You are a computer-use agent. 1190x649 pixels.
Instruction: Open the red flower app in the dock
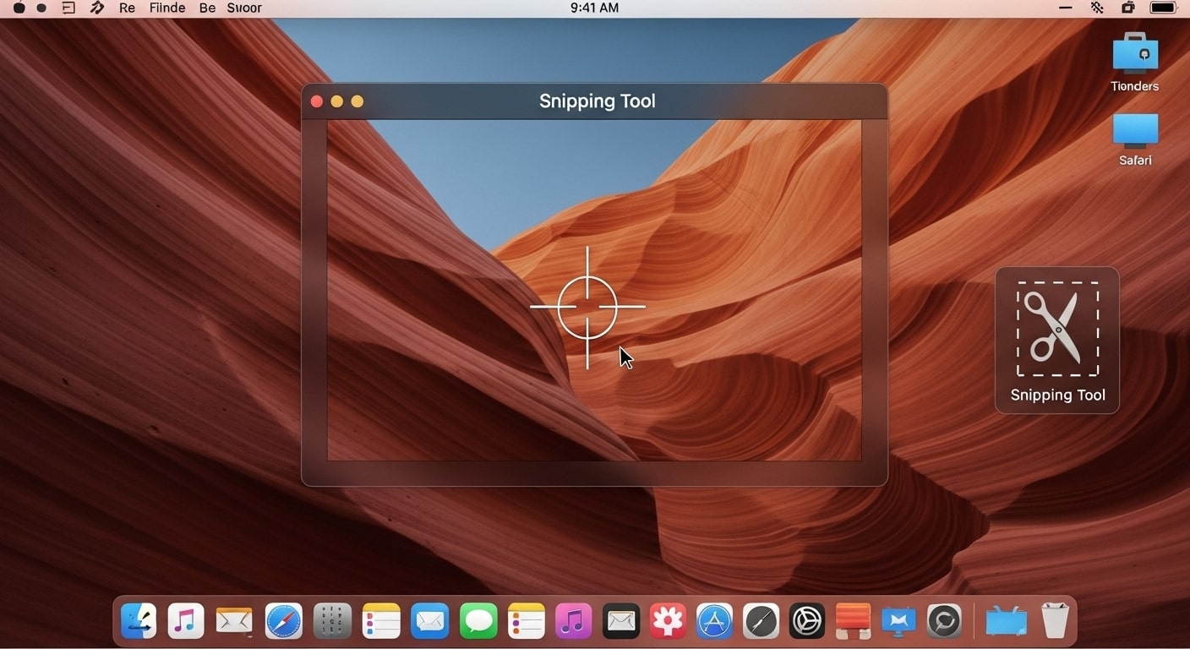(668, 622)
